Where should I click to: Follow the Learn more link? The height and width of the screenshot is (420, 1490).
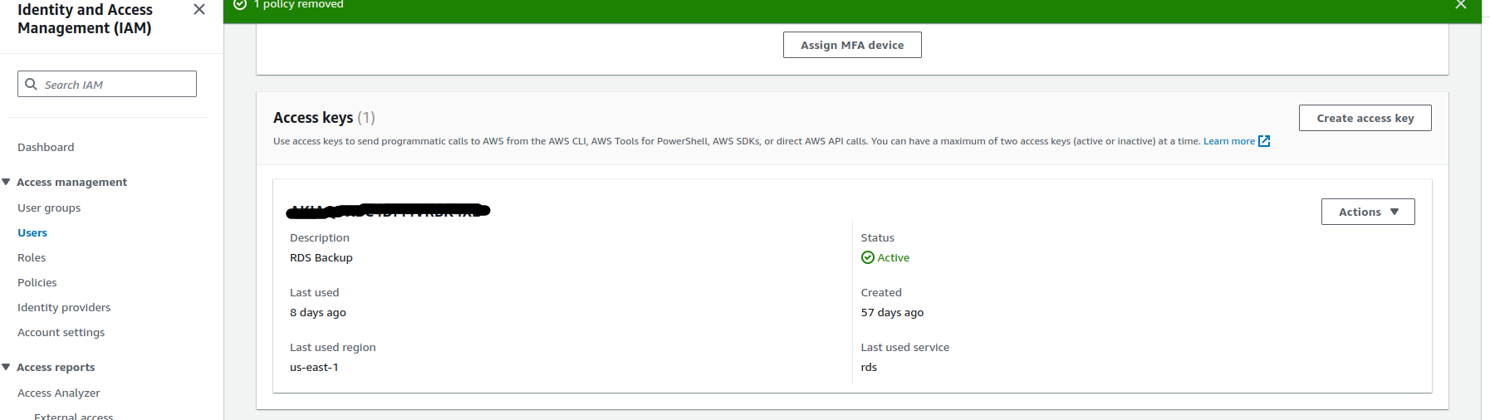(x=1229, y=141)
